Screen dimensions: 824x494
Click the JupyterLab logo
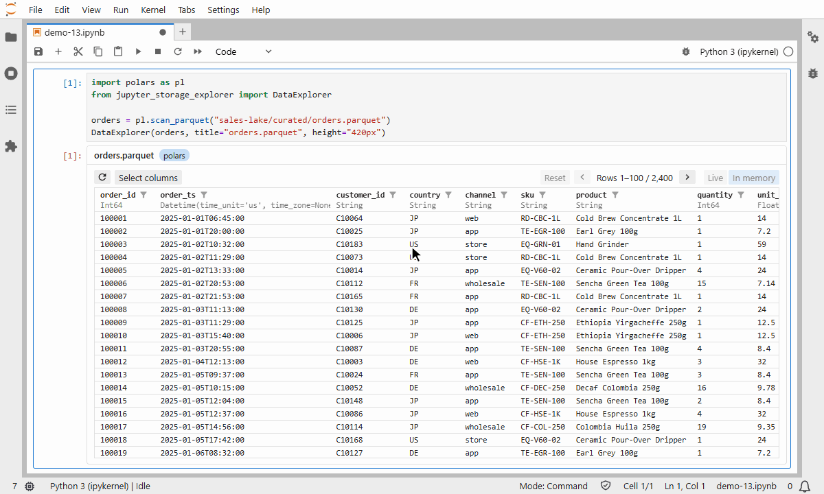[x=11, y=10]
